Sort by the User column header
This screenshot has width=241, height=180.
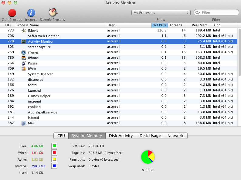129,25
